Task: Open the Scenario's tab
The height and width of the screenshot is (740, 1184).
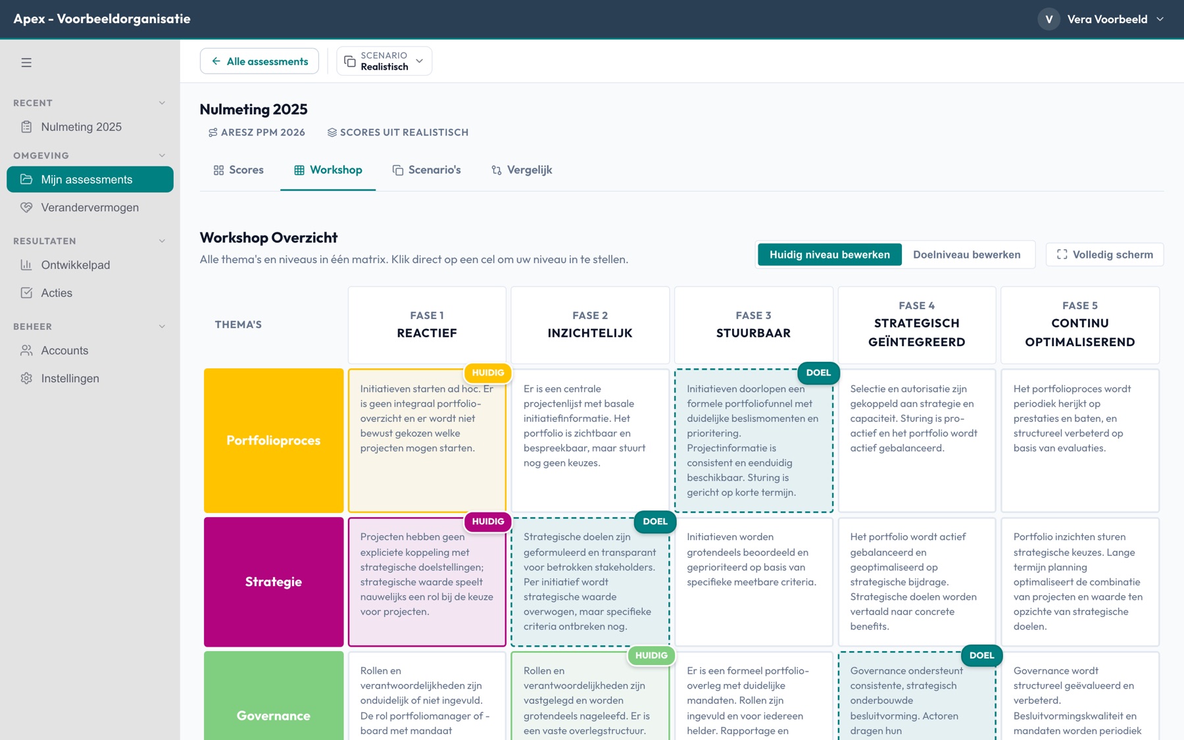Action: (x=426, y=170)
